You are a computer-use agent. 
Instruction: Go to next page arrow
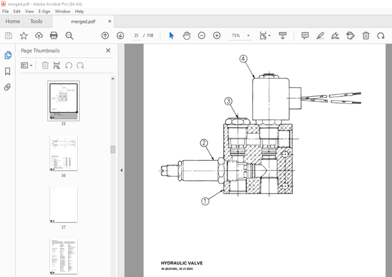120,36
